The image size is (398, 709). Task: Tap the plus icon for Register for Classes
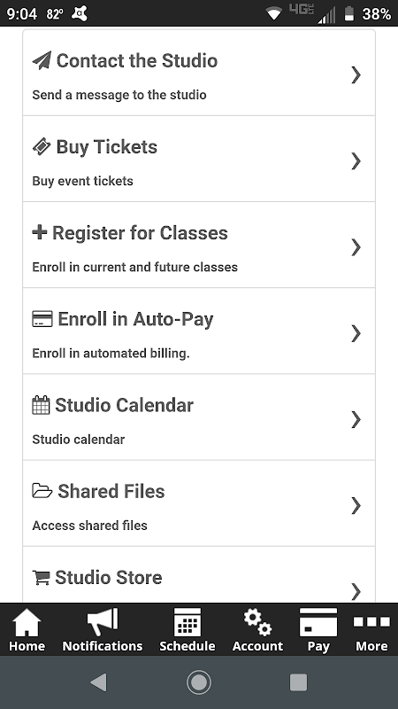[x=39, y=233]
